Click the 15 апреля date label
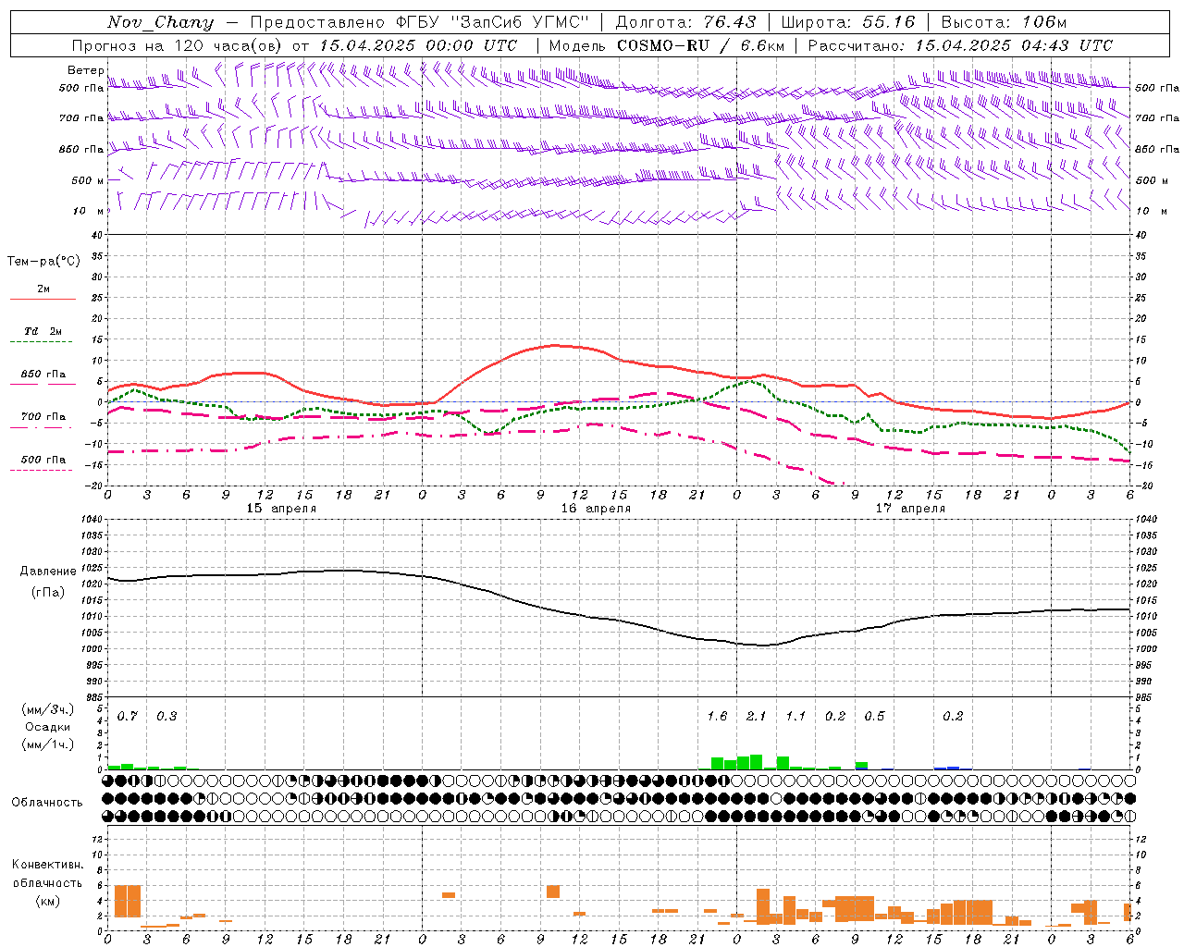 pos(281,509)
